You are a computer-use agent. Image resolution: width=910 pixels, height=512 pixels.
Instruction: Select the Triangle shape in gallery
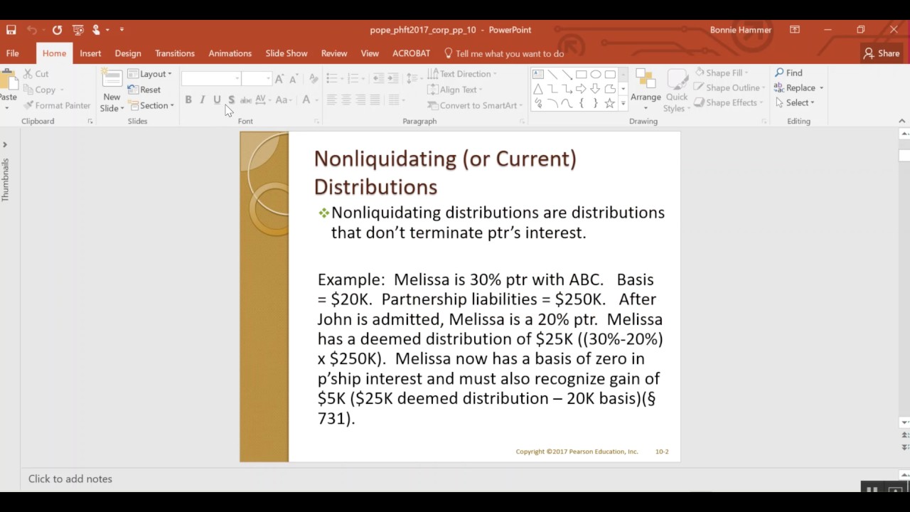click(x=538, y=89)
